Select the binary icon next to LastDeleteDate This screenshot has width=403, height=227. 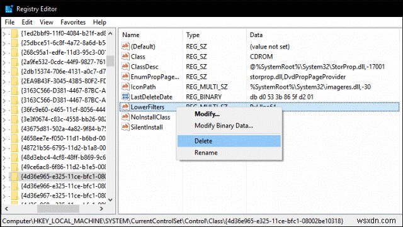click(125, 97)
